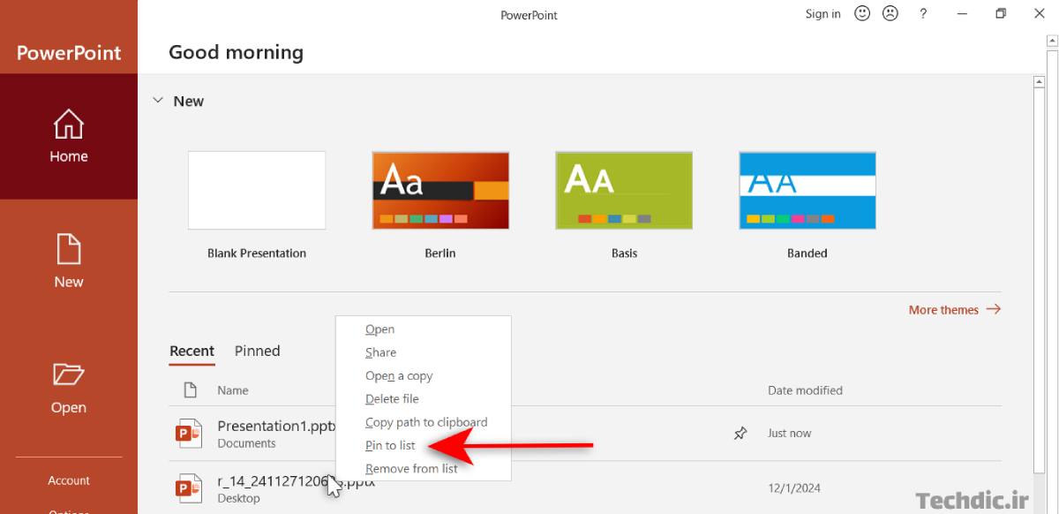Create a Blank Presentation

coord(257,191)
